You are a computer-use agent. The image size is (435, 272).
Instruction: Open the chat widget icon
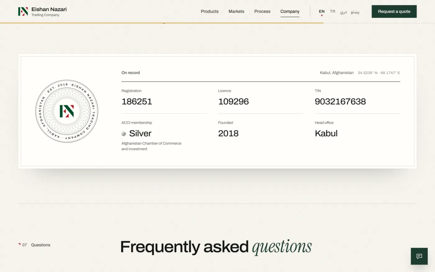pos(419,256)
